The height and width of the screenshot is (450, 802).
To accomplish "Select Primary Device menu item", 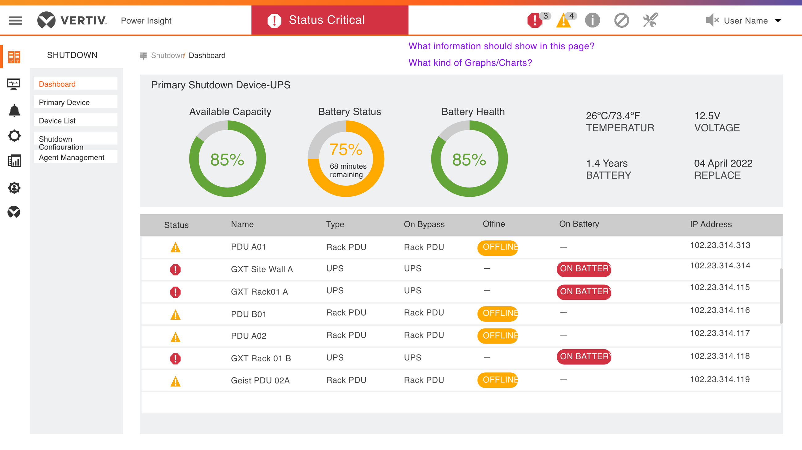I will 75,102.
